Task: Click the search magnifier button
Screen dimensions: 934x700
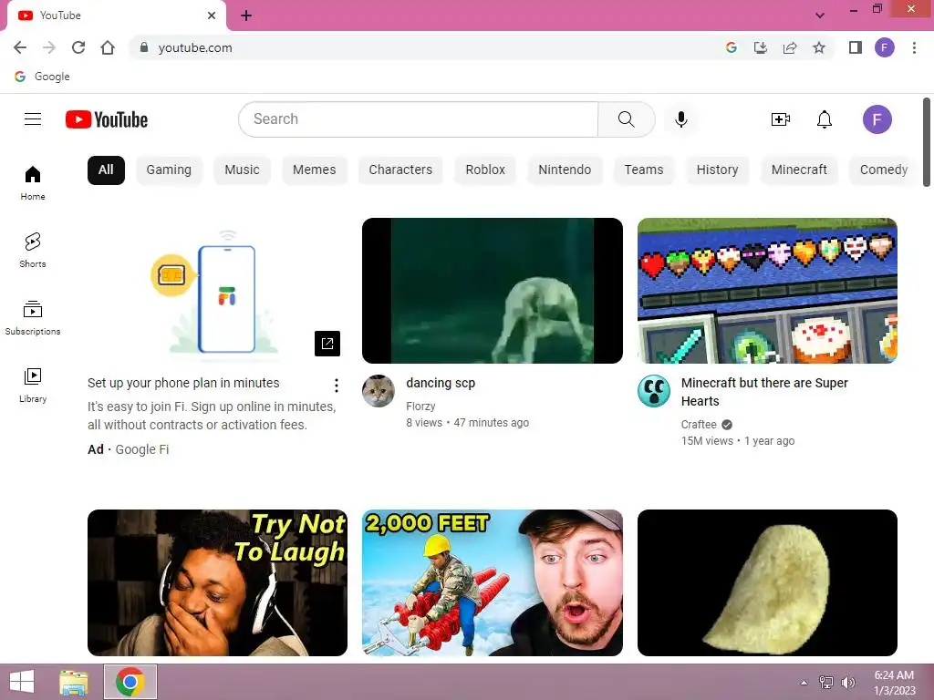Action: tap(626, 119)
